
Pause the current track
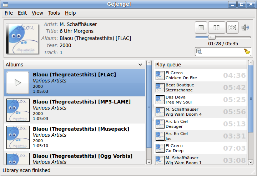click(x=217, y=27)
